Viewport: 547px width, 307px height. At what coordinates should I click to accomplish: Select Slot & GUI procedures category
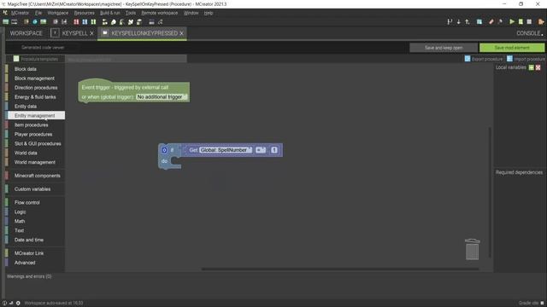pyautogui.click(x=35, y=143)
